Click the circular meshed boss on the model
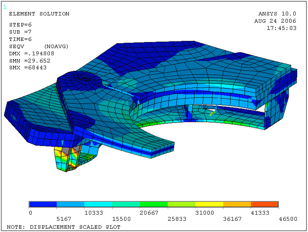The width and height of the screenshot is (308, 232). [x=85, y=78]
